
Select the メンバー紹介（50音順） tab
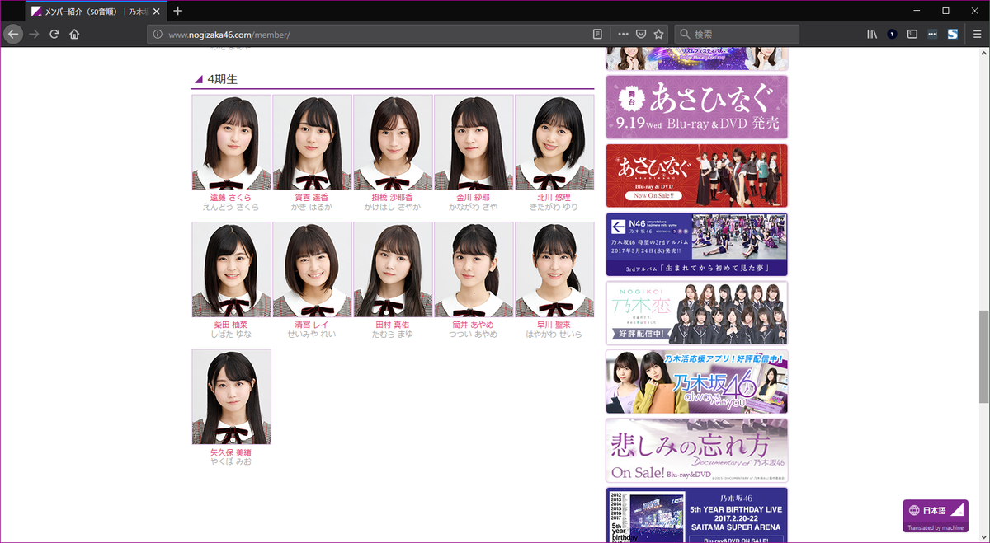tap(95, 12)
